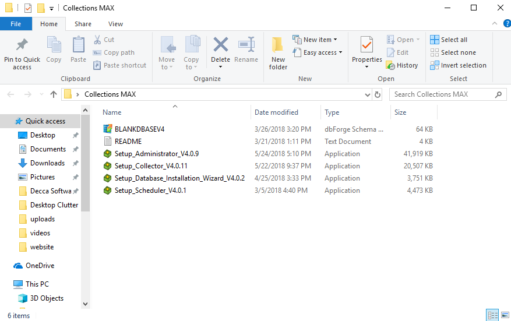This screenshot has height=321, width=511.
Task: Open the File menu tab
Action: [x=16, y=24]
